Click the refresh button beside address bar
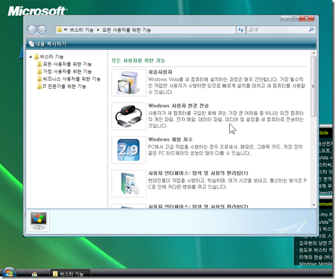 click(241, 30)
